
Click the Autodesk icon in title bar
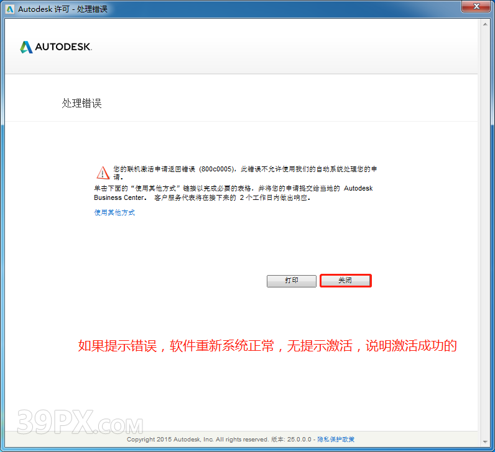coord(10,9)
